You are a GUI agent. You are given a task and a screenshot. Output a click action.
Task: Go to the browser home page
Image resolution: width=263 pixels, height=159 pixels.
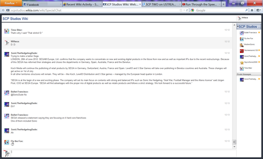[x=252, y=10]
